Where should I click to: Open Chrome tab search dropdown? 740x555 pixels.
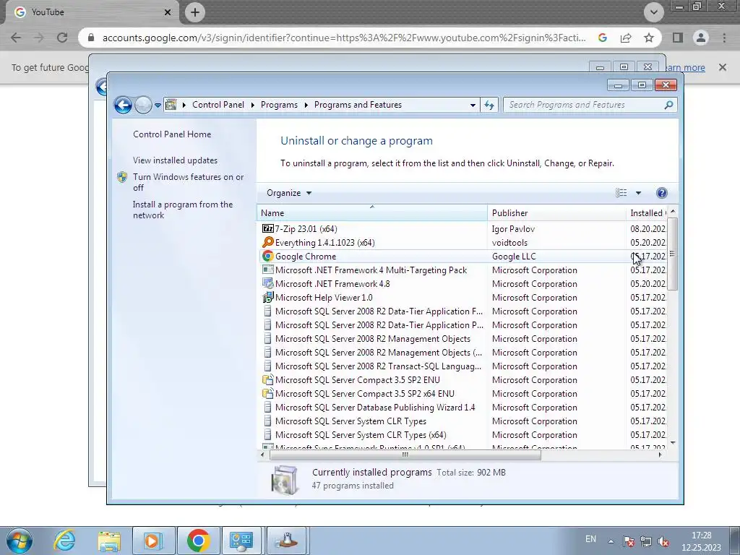[x=653, y=12]
